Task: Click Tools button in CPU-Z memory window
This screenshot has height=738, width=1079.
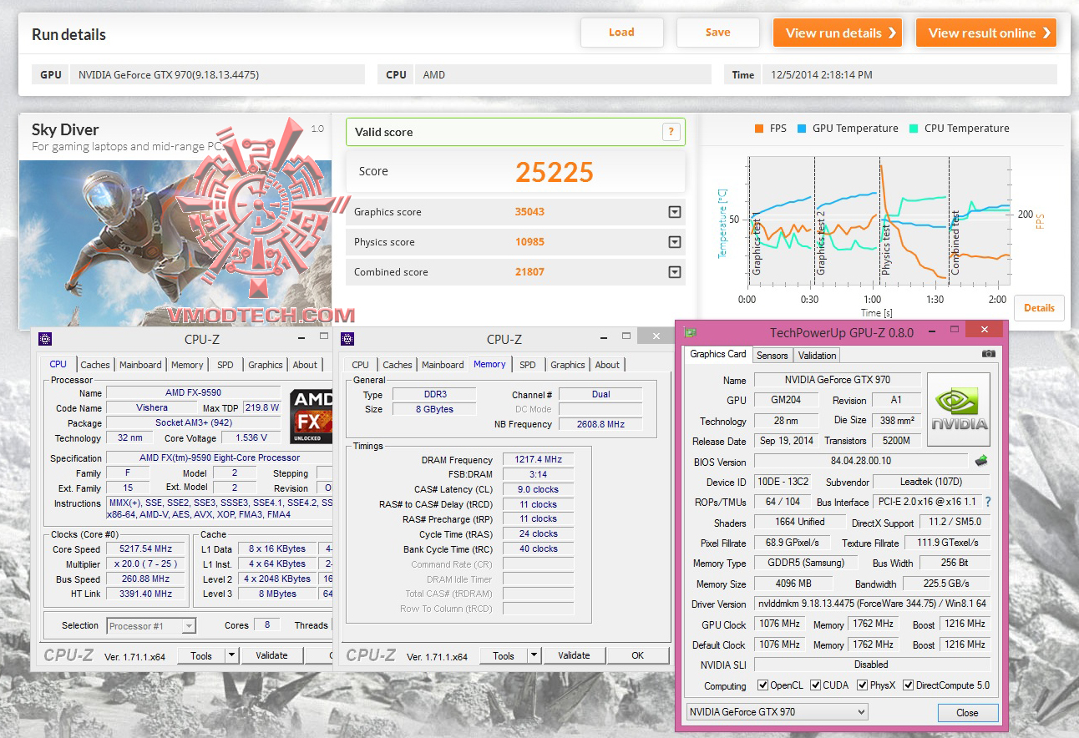Action: pyautogui.click(x=504, y=655)
